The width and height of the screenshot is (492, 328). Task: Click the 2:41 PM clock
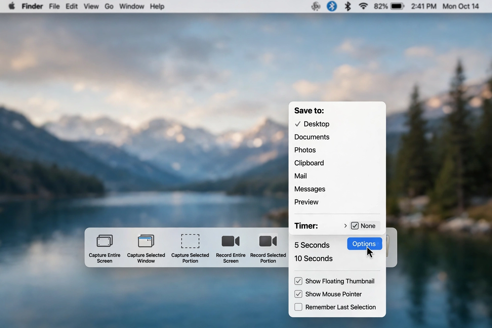(x=424, y=6)
